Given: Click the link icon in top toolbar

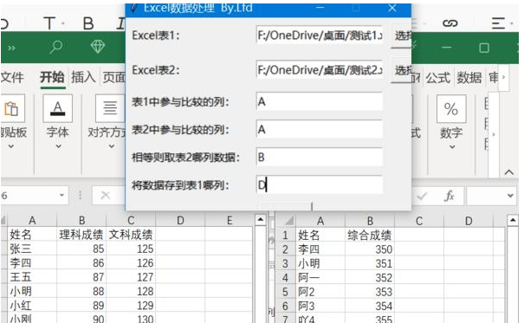Looking at the screenshot, I should 450,23.
